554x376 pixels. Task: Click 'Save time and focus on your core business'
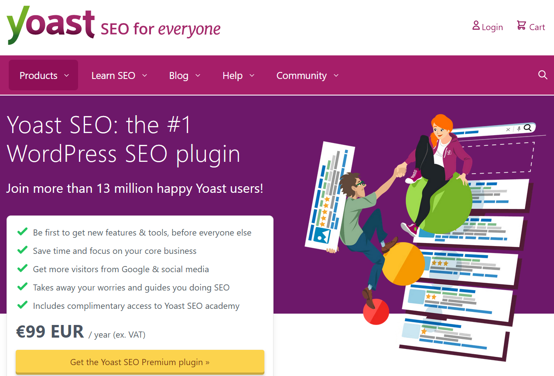click(x=115, y=251)
